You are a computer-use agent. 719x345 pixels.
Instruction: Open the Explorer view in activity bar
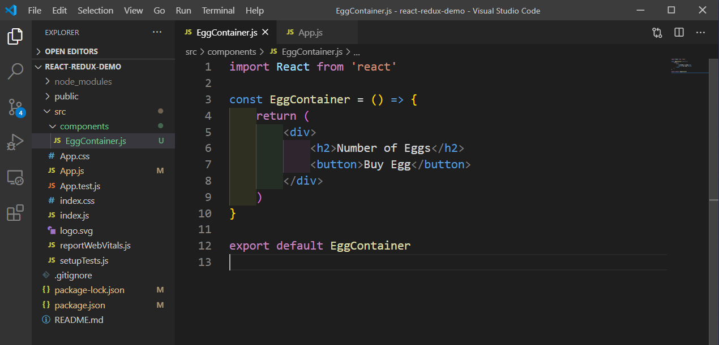coord(15,37)
